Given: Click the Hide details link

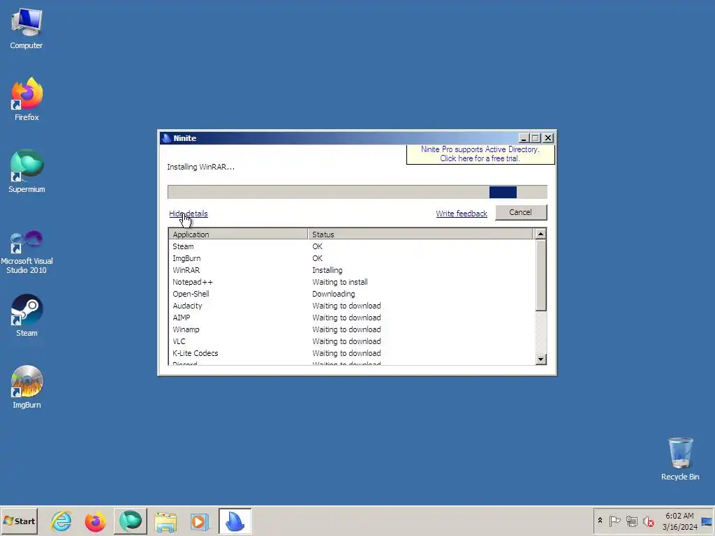Looking at the screenshot, I should 189,214.
